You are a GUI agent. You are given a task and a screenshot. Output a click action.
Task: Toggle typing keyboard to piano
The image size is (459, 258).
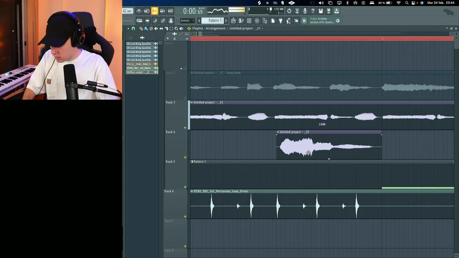(139, 21)
